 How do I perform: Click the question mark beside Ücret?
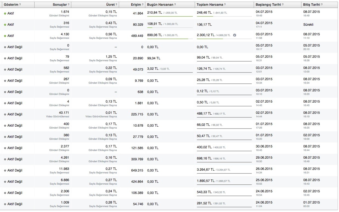point(117,5)
